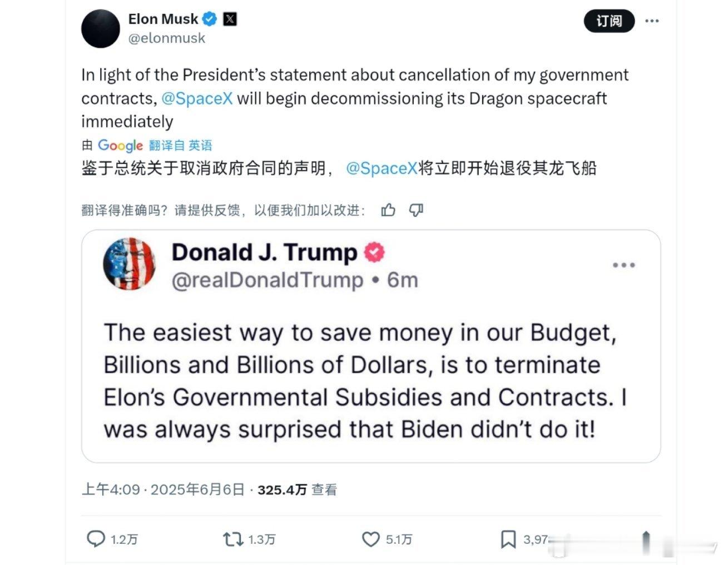Open the @SpaceX mention in the English text
The height and width of the screenshot is (565, 723).
[197, 98]
